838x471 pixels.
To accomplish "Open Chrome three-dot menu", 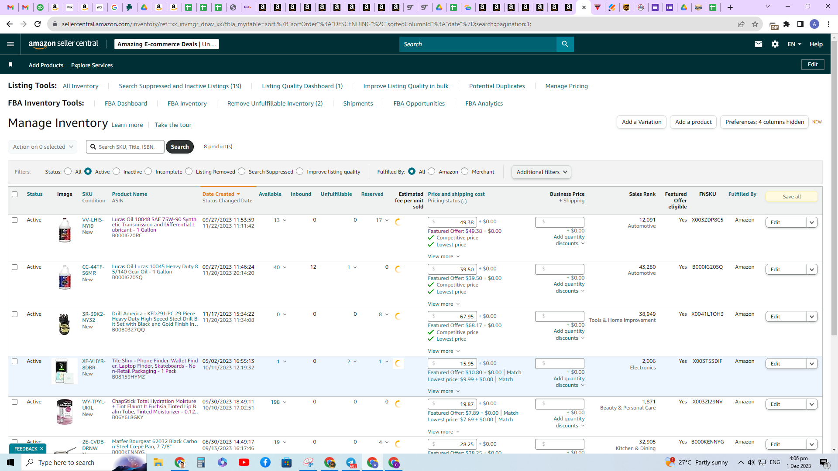I will click(828, 24).
